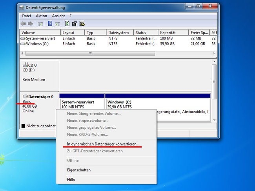
Task: Sort by the Typ column header
Action: tap(95, 32)
